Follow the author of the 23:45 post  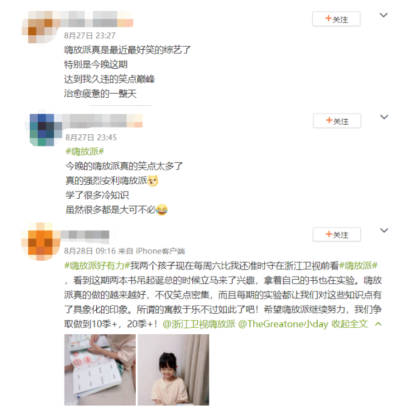pos(337,121)
